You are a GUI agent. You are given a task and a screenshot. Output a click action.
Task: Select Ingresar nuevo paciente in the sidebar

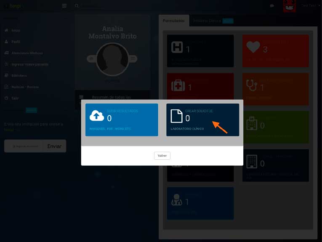[x=29, y=64]
